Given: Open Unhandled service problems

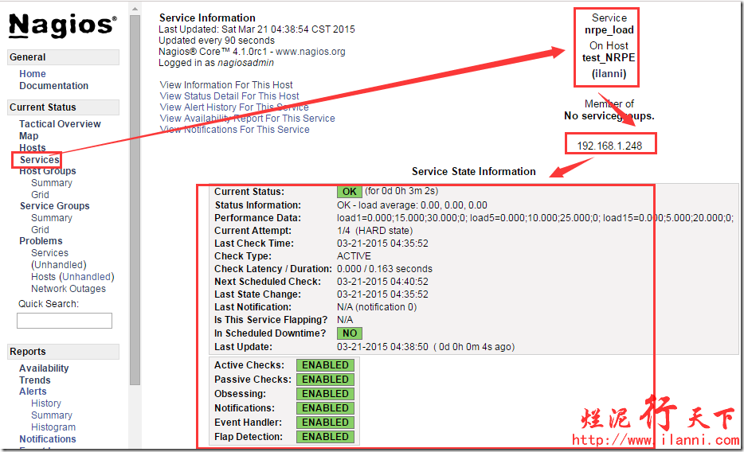Looking at the screenshot, I should point(59,265).
